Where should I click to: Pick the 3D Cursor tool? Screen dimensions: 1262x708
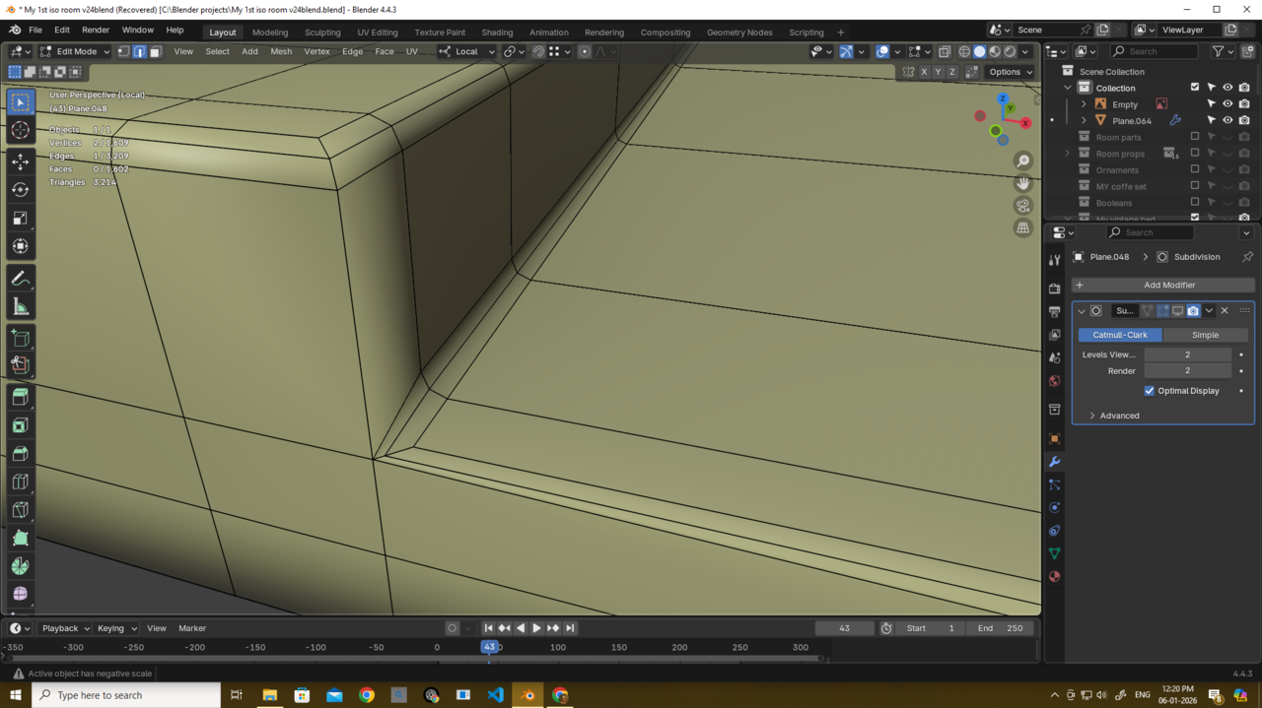(21, 130)
